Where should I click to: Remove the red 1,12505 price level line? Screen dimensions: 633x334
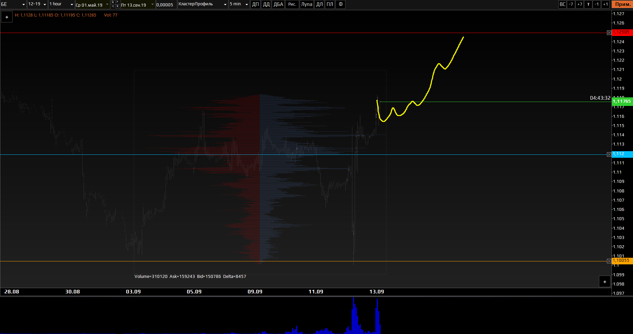click(x=609, y=33)
